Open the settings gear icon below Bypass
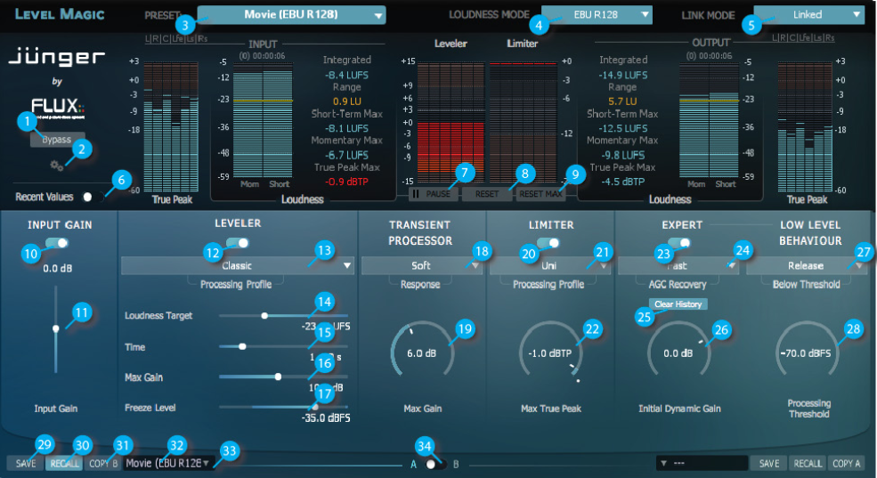877x478 pixels. tap(56, 166)
